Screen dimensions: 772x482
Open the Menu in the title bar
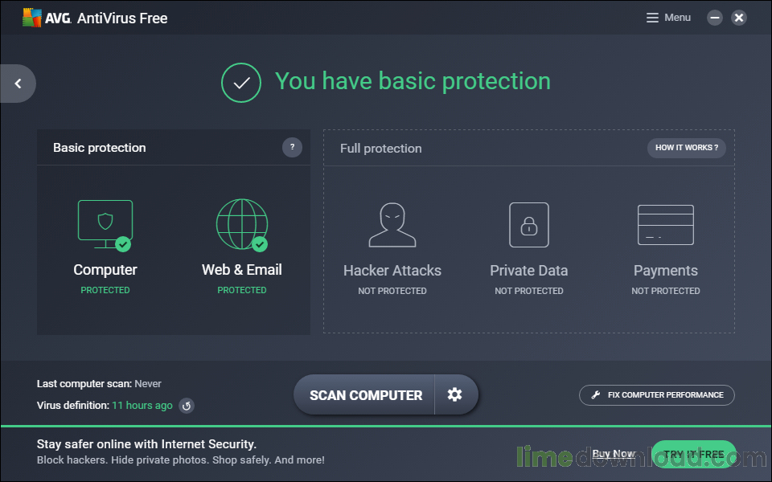(667, 17)
